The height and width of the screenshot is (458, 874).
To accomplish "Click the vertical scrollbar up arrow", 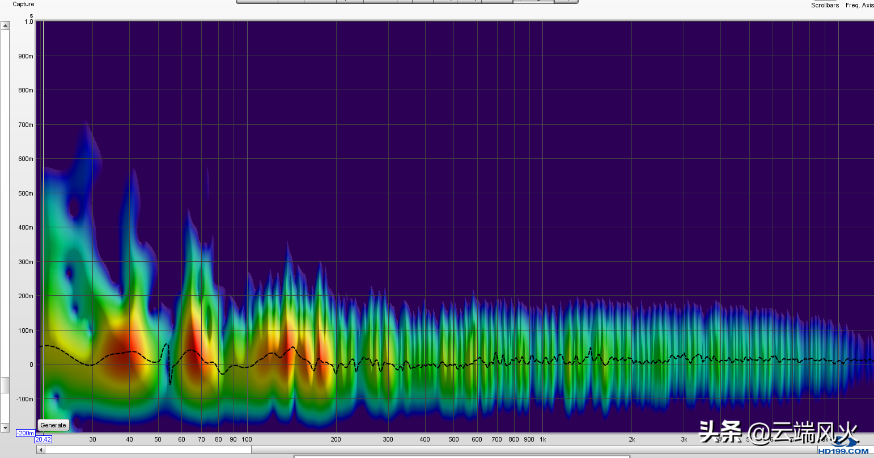I will pyautogui.click(x=5, y=26).
